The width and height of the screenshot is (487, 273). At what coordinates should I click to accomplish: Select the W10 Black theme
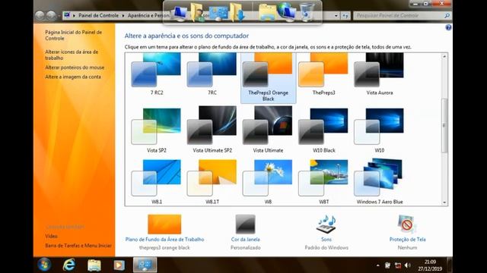pos(323,130)
